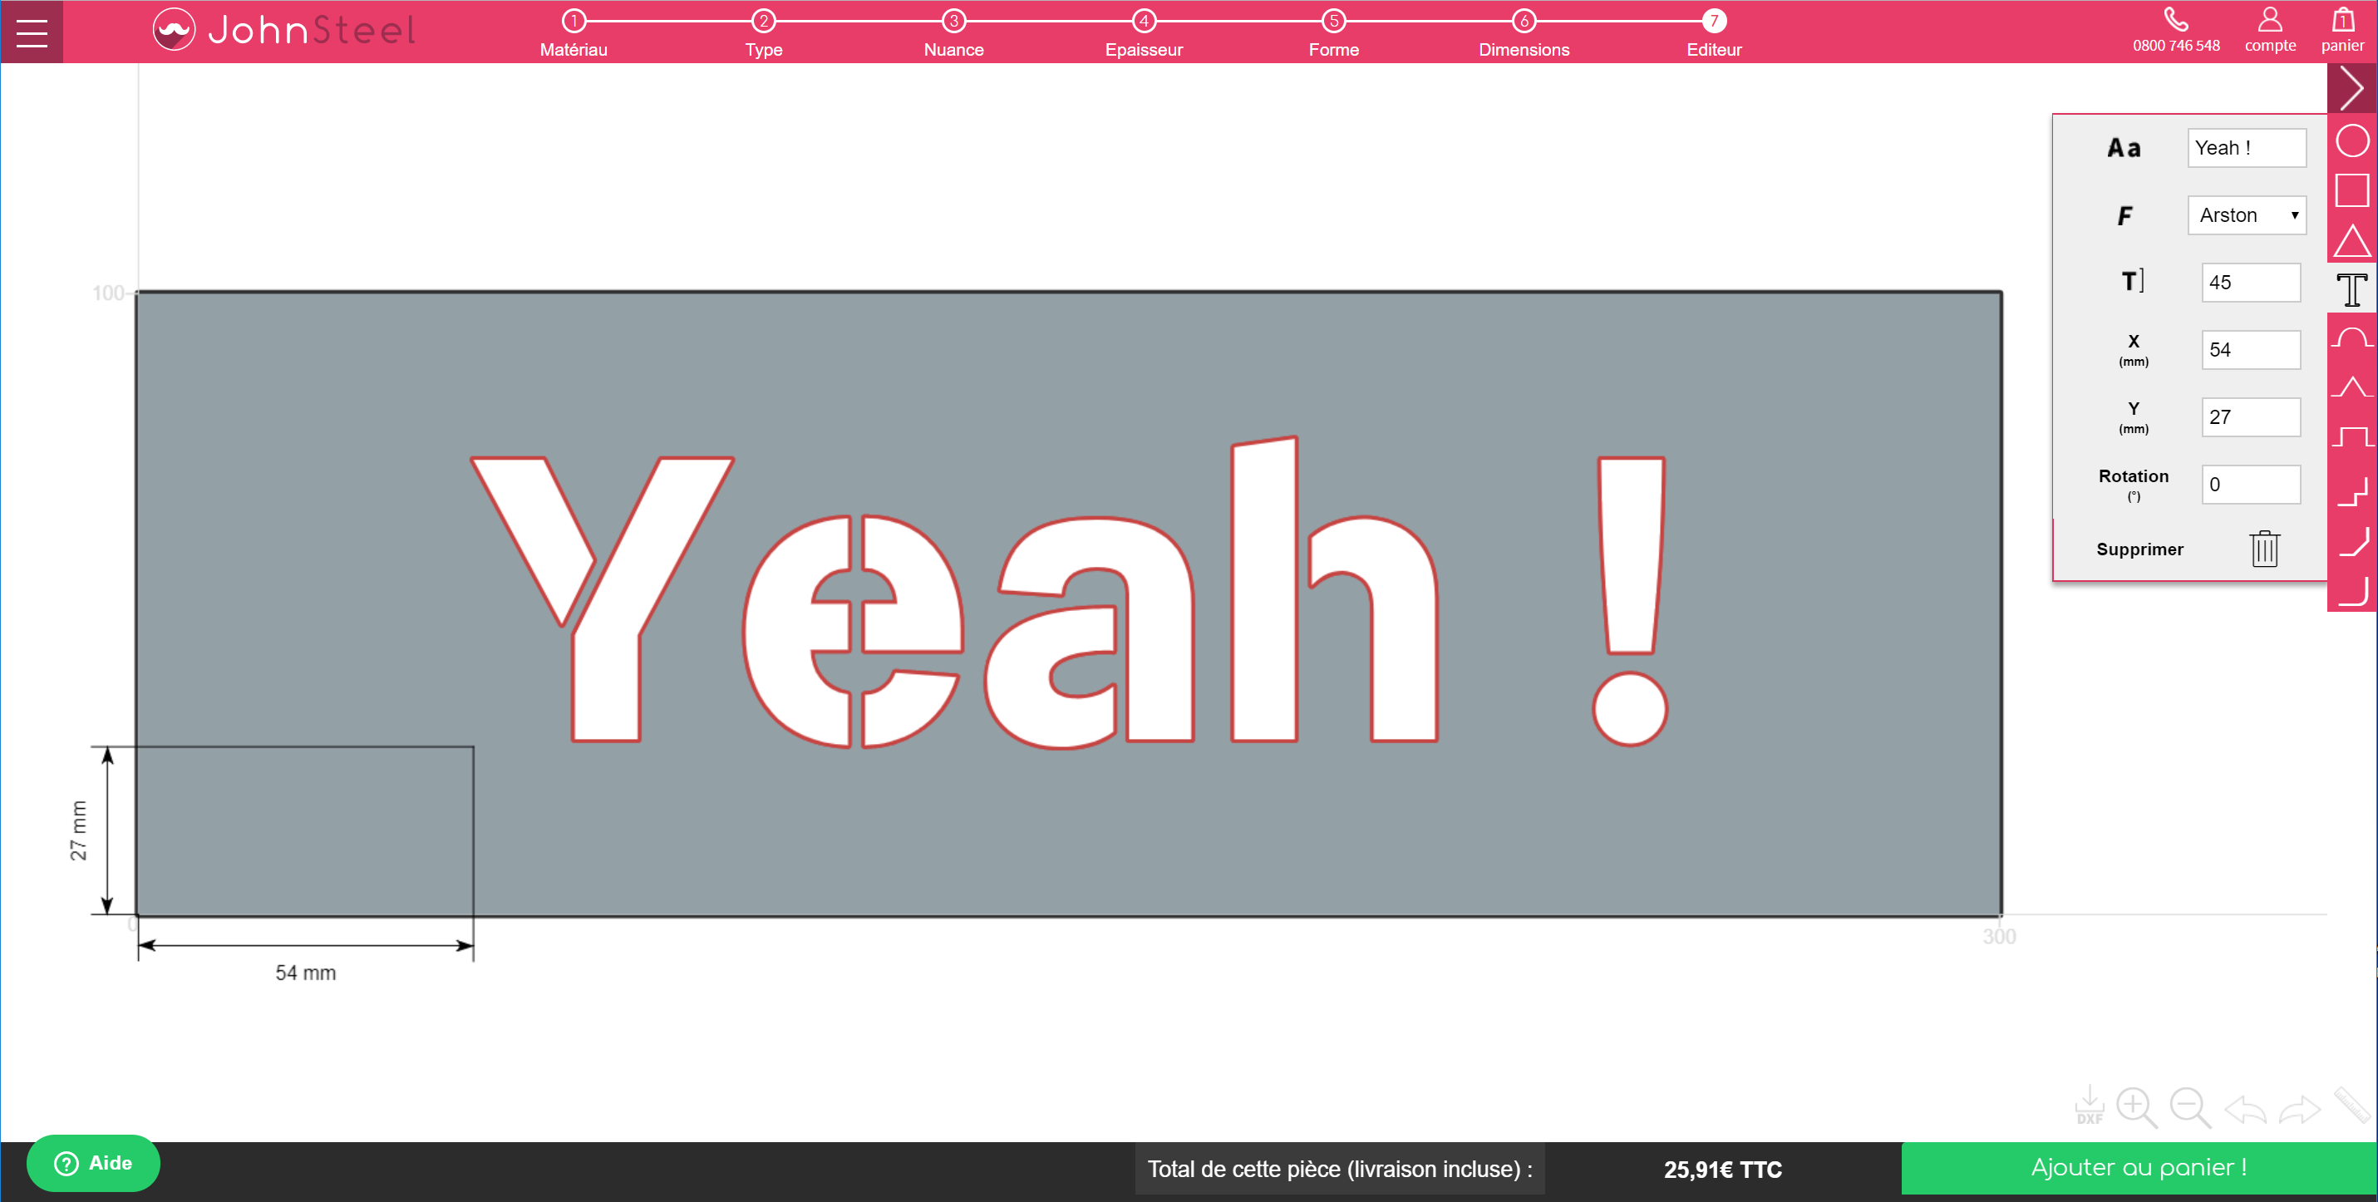Viewport: 2378px width, 1202px height.
Task: Click the Rotation angle input field
Action: 2250,485
